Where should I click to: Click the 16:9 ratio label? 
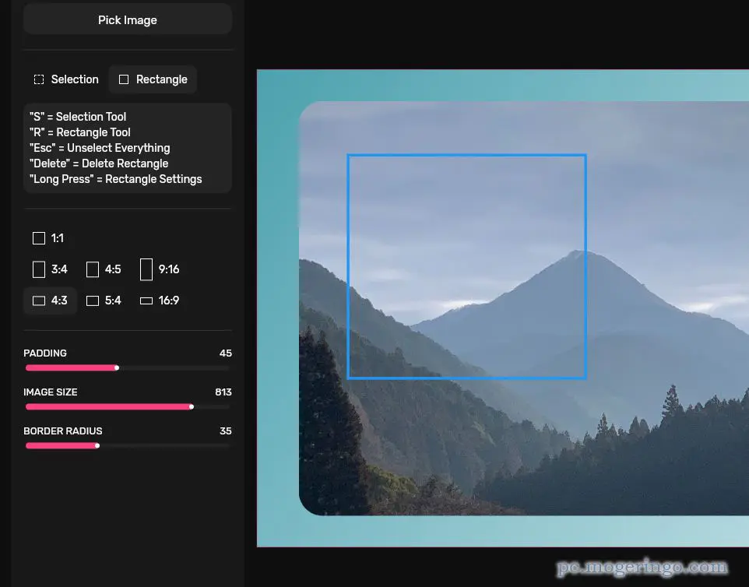coord(169,301)
